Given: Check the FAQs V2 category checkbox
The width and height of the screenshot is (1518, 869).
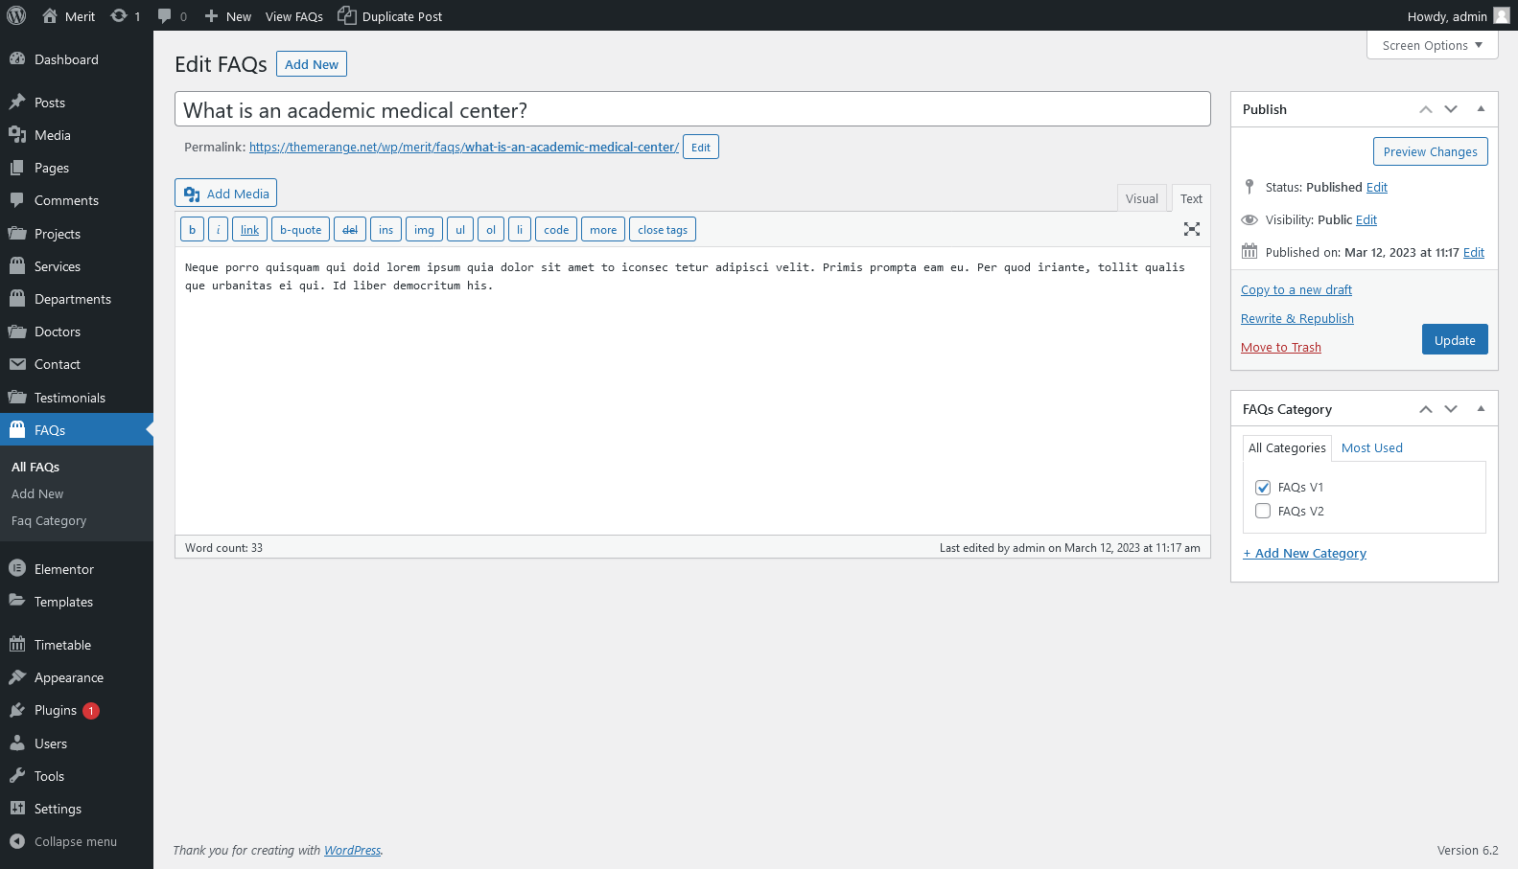Looking at the screenshot, I should coord(1263,512).
